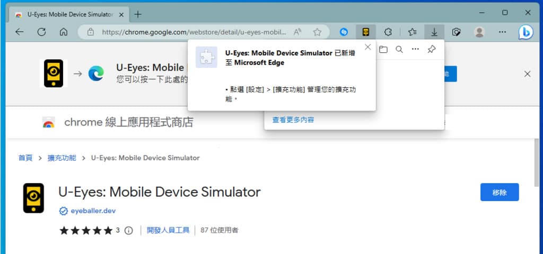Open the Favorites list icon
543x254 pixels.
[412, 32]
